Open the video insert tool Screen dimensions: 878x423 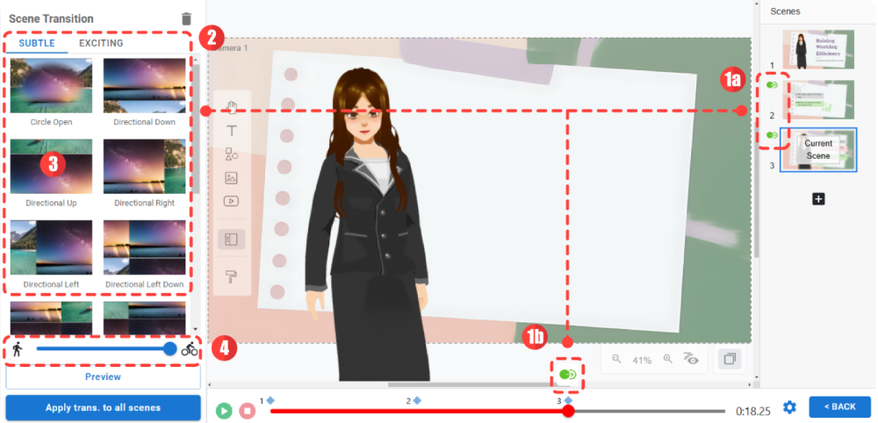tap(231, 200)
